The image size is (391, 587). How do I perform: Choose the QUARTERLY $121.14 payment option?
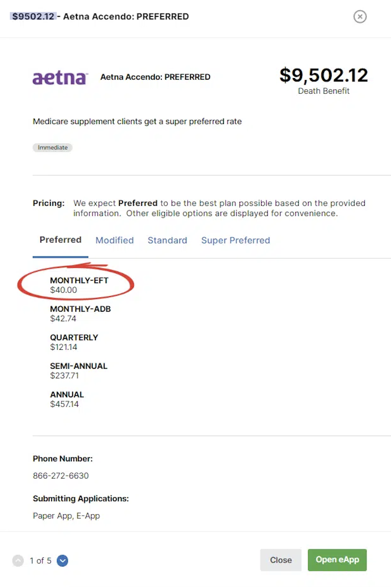pyautogui.click(x=74, y=342)
